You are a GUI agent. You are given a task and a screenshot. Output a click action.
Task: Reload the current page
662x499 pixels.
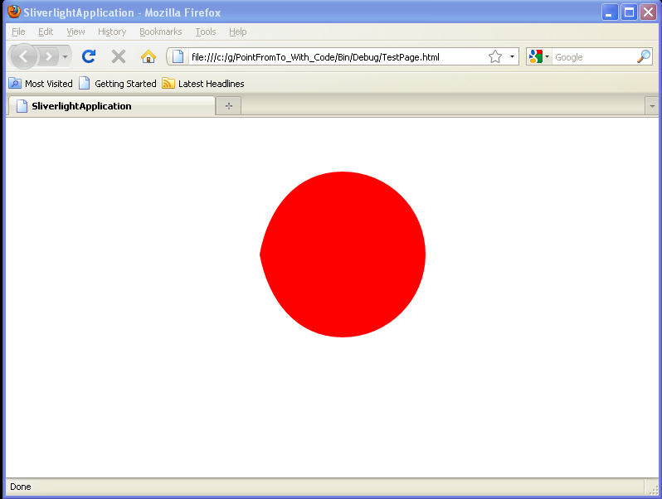(x=89, y=56)
